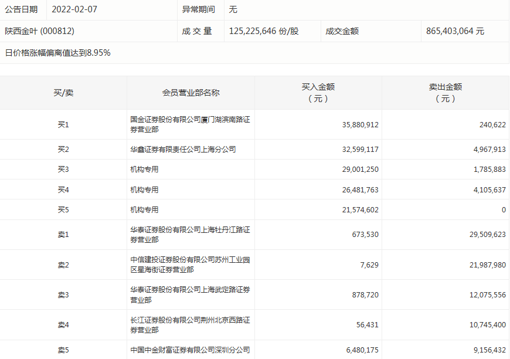
Task: Click the 买/卖 column header
Action: 63,93
